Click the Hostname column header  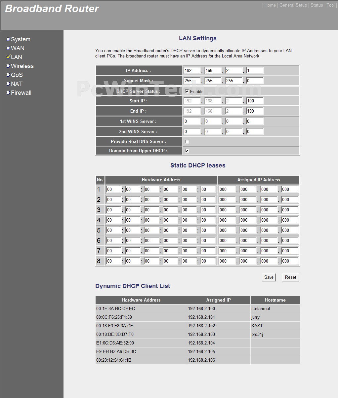point(275,300)
